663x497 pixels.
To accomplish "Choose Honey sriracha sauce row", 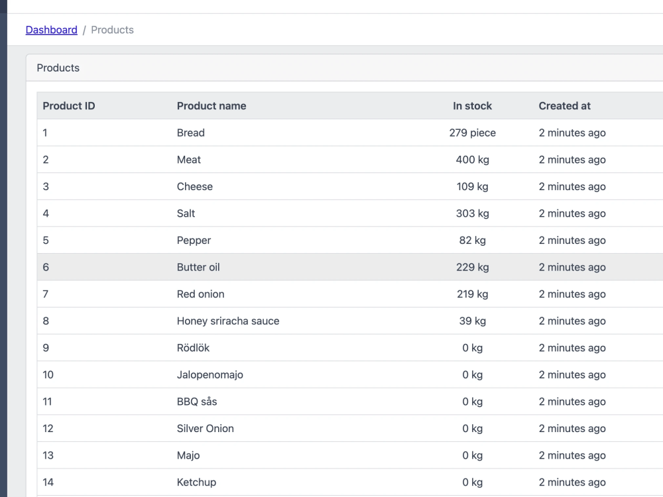I will (350, 321).
